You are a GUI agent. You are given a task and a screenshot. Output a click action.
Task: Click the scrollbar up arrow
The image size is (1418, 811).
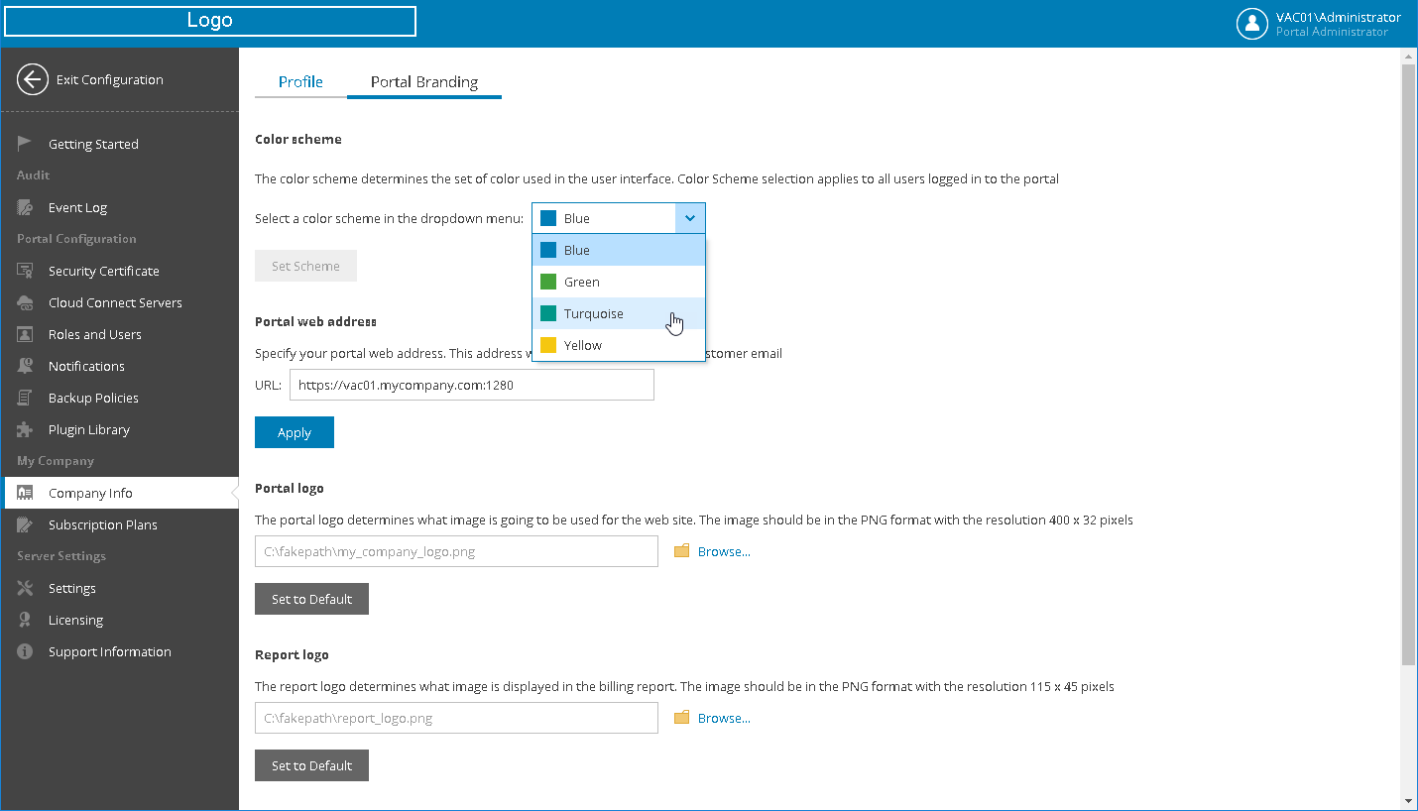(1409, 58)
